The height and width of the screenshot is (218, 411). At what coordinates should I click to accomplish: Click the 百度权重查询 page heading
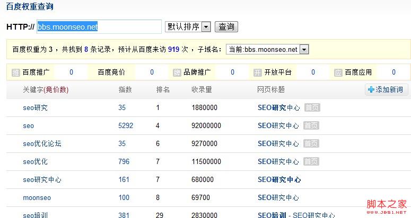coord(30,6)
